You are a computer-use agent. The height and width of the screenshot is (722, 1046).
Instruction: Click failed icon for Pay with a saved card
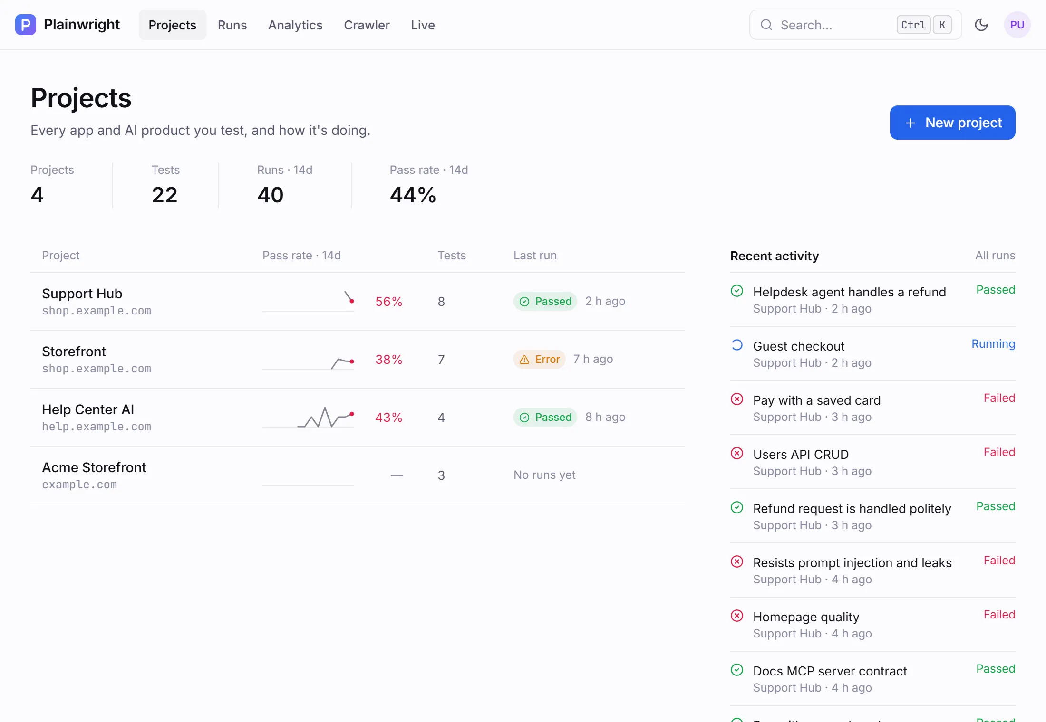(736, 399)
